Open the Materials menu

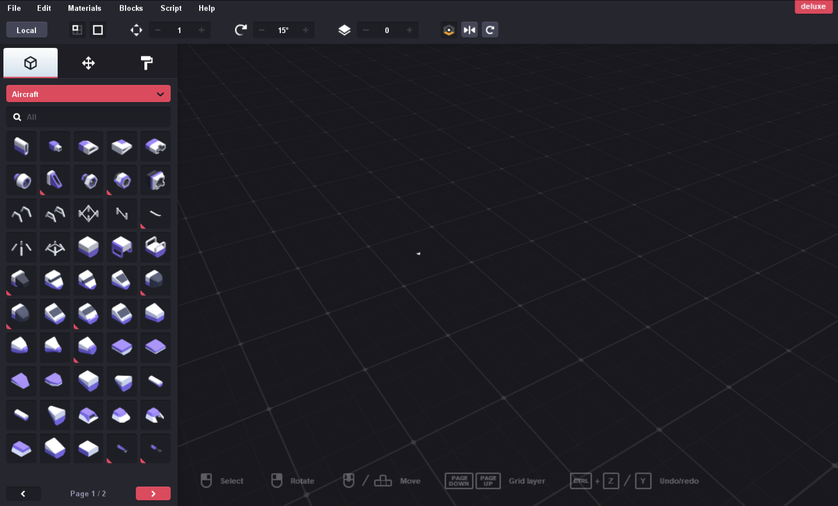point(84,8)
